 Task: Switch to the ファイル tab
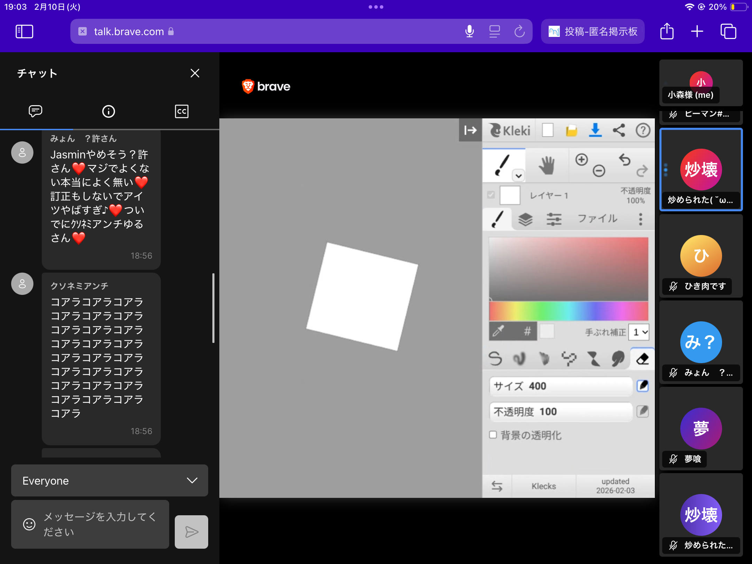[x=597, y=219]
